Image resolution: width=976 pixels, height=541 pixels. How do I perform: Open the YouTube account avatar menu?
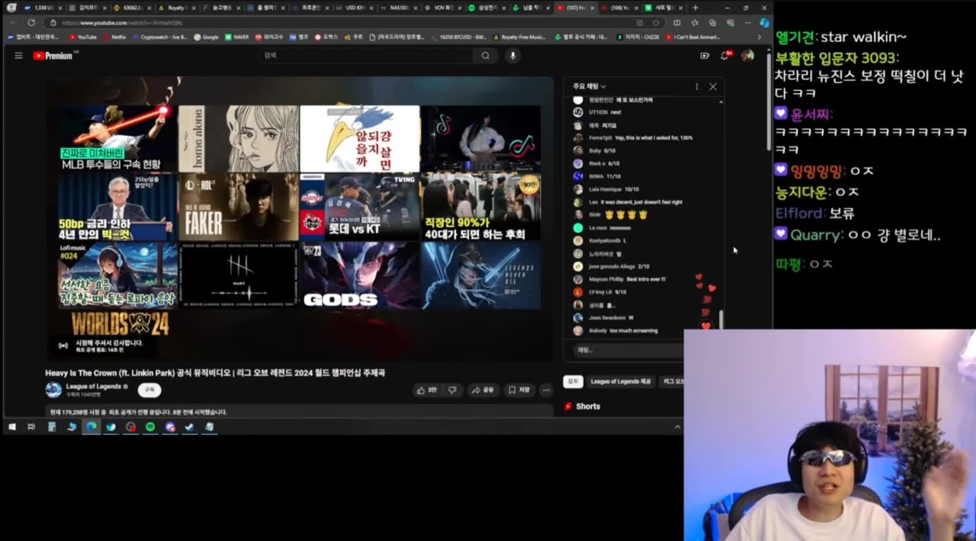747,55
